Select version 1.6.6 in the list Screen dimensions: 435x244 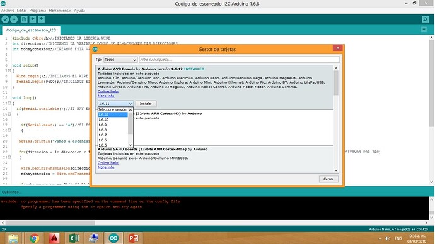coord(113,140)
